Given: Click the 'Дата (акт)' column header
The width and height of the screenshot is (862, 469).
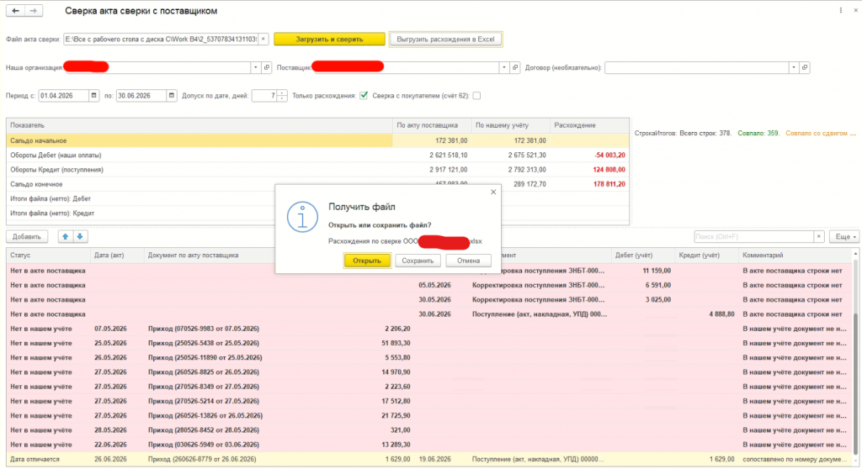Looking at the screenshot, I should 116,256.
